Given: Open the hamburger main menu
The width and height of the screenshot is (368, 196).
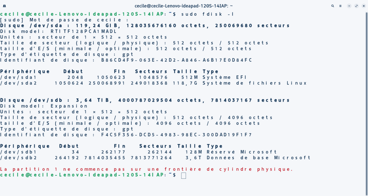Looking at the screenshot, I should click(340, 6).
